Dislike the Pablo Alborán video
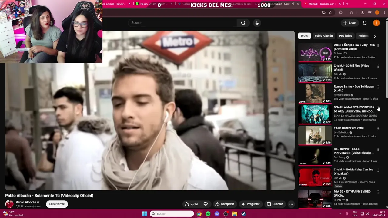 206,204
